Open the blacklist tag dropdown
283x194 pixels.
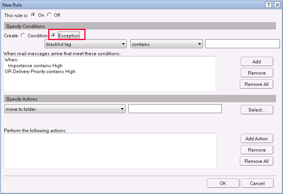86,44
